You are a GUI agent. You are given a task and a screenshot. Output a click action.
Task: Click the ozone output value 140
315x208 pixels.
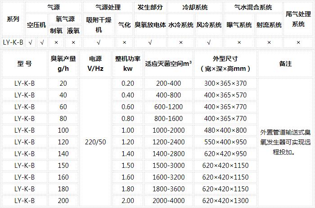(63, 154)
